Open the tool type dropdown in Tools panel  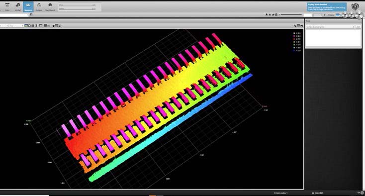(330, 27)
